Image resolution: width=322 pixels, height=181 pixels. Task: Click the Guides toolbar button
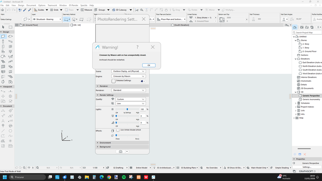[39, 10]
